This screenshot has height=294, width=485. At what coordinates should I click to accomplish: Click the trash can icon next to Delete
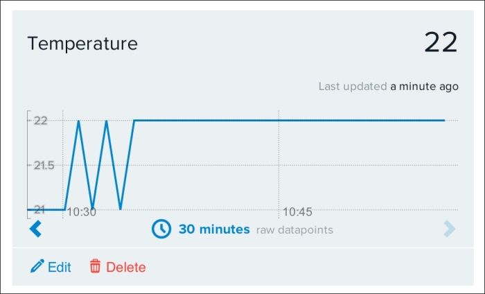click(96, 266)
